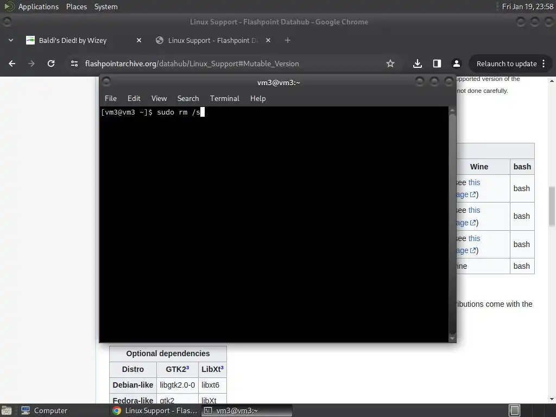Viewport: 556px width, 417px height.
Task: Open the terminal Help menu
Action: click(x=258, y=98)
